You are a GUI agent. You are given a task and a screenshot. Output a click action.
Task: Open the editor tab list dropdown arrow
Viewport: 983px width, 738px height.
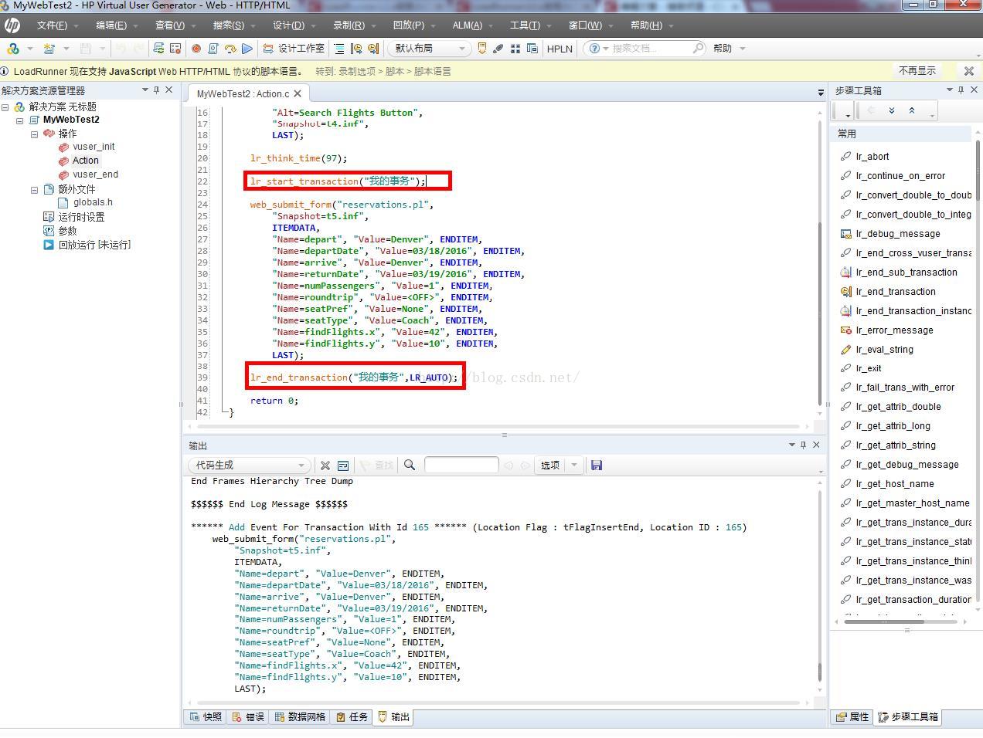[x=821, y=93]
